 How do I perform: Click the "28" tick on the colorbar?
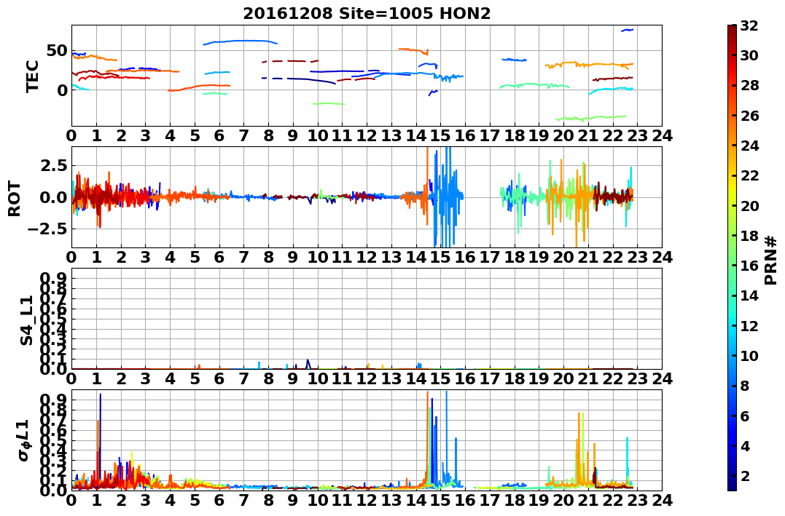point(749,85)
